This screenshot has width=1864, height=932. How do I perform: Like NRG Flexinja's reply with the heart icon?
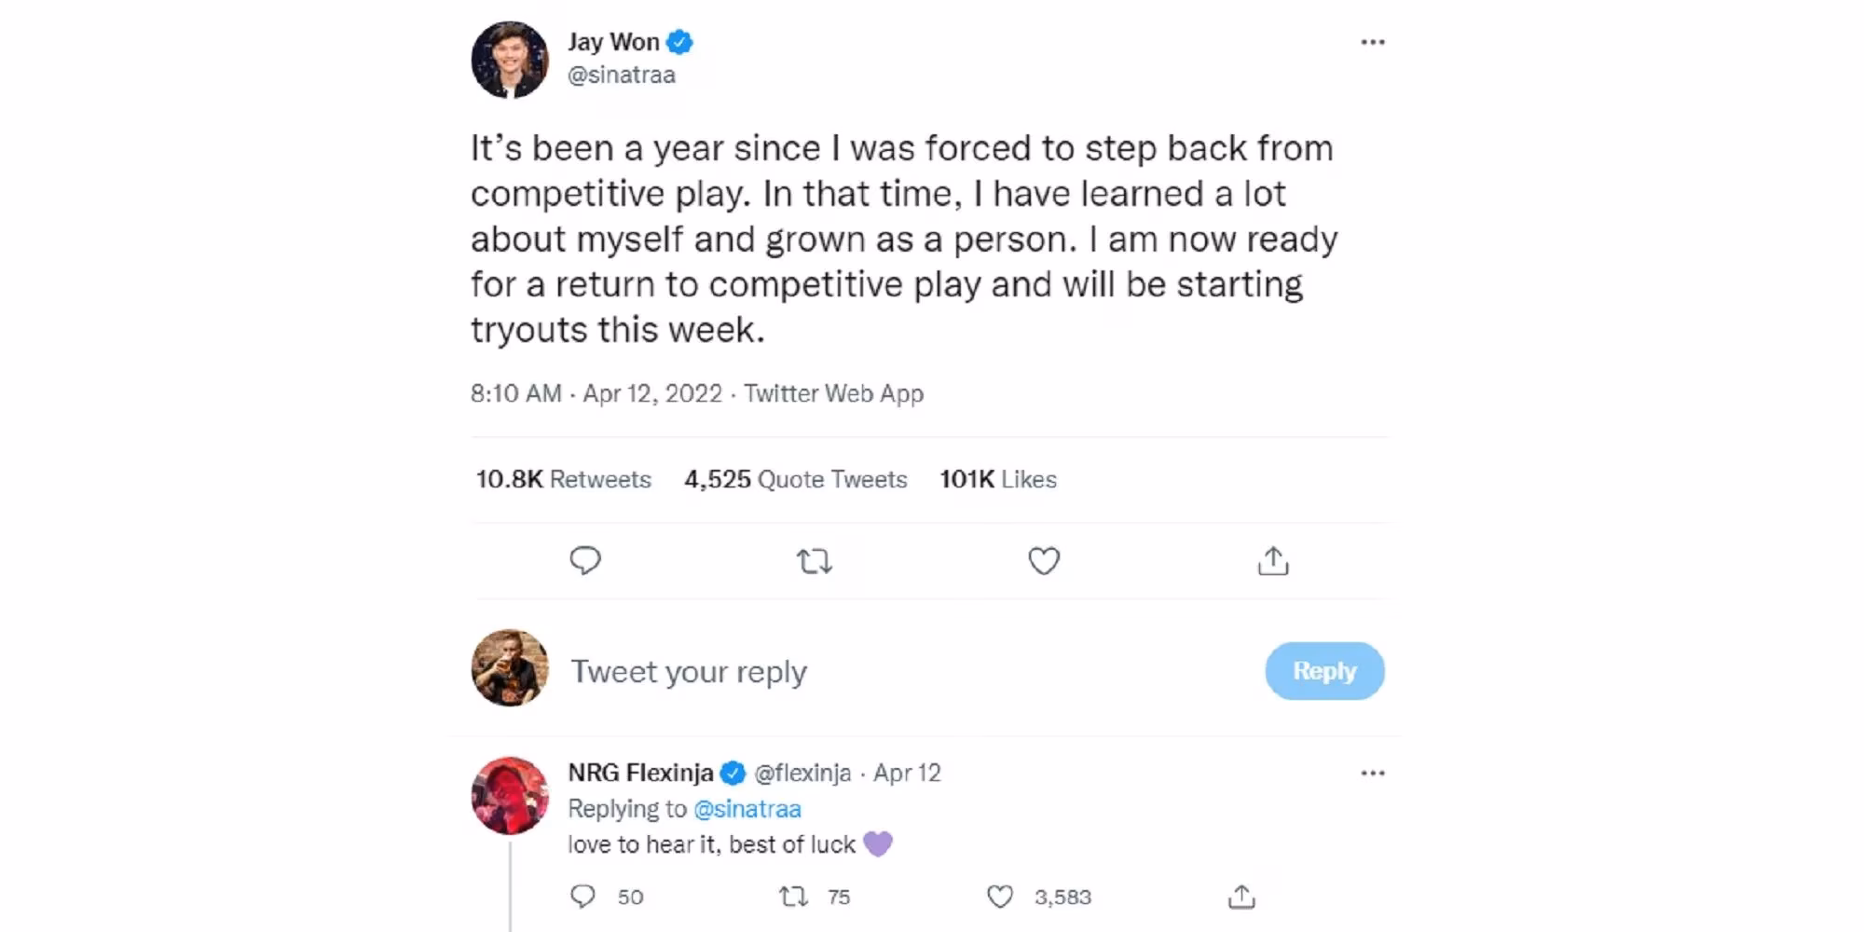pyautogui.click(x=1002, y=897)
